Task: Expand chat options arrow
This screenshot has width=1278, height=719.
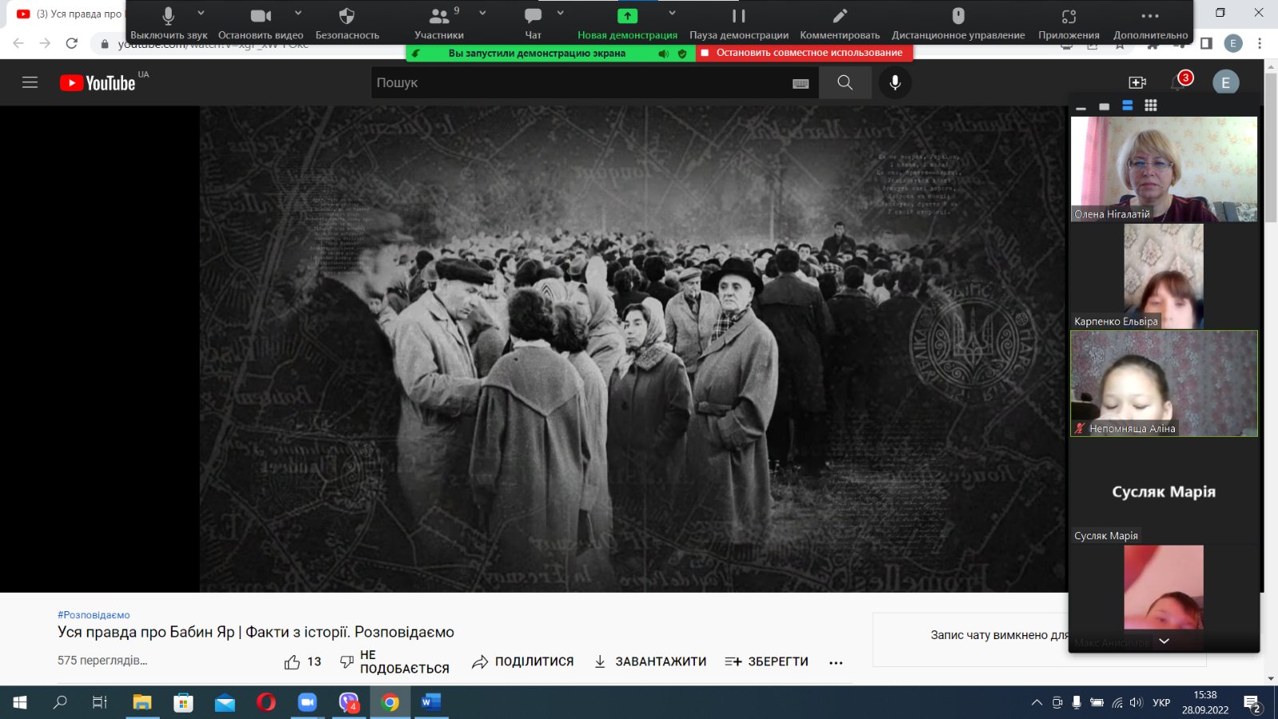Action: coord(560,14)
